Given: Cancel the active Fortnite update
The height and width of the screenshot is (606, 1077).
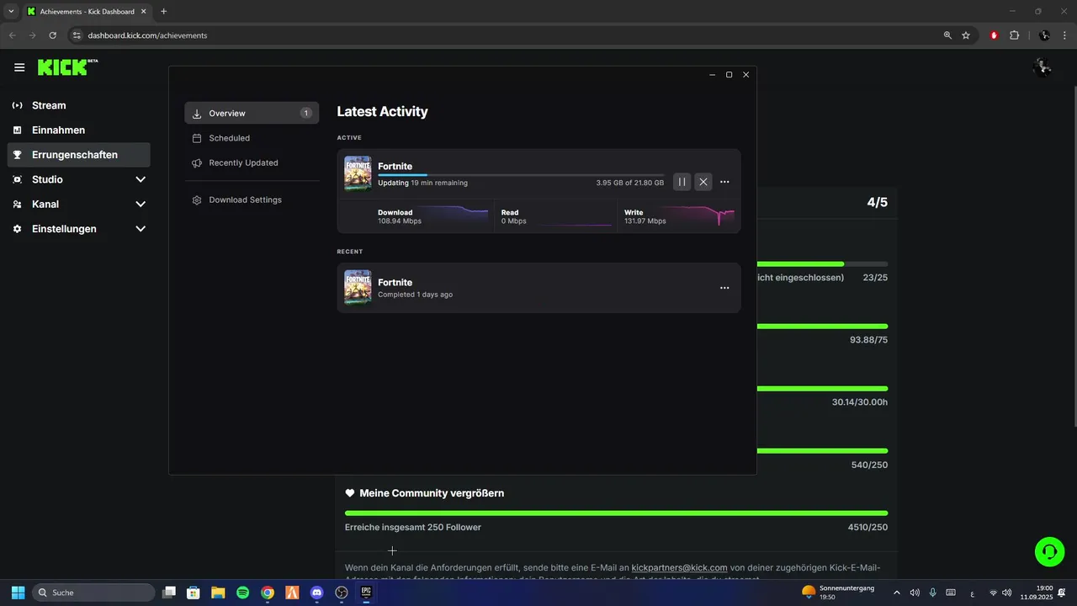Looking at the screenshot, I should (703, 182).
